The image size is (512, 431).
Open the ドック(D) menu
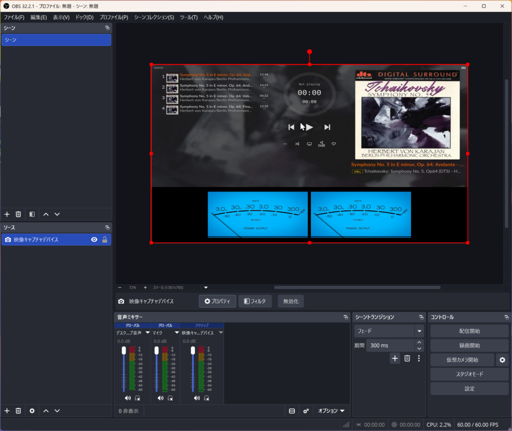84,18
